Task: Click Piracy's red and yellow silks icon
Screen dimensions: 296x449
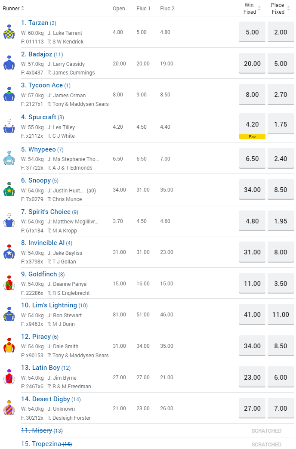Action: pyautogui.click(x=9, y=346)
